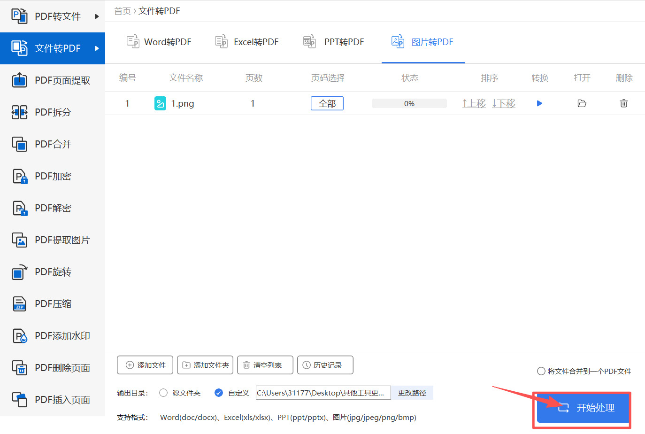Start converting 1.png with the play icon
This screenshot has height=434, width=645.
[x=539, y=103]
